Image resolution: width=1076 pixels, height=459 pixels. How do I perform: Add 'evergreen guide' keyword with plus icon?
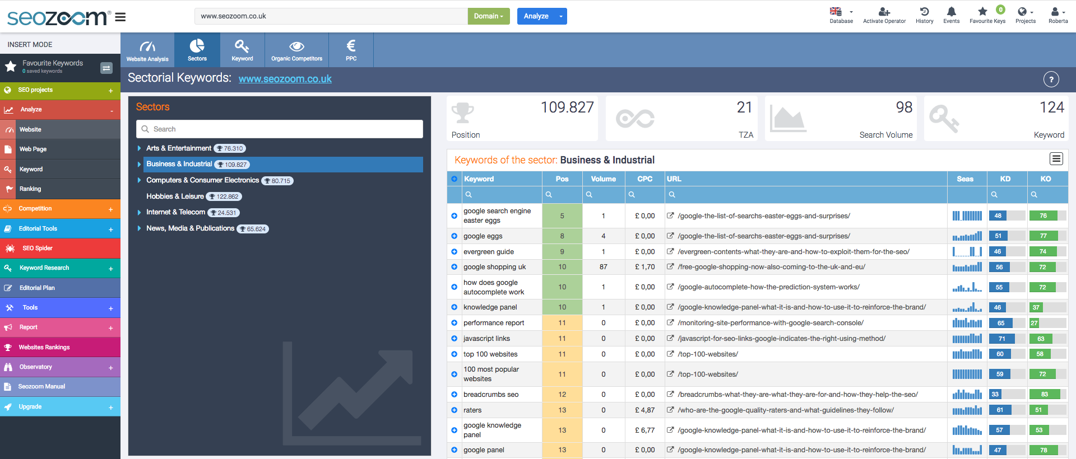[x=454, y=252]
